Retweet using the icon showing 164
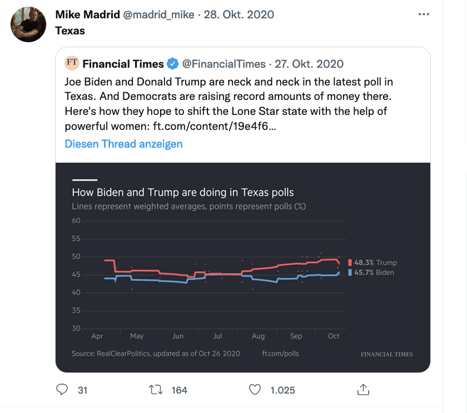 pyautogui.click(x=156, y=390)
